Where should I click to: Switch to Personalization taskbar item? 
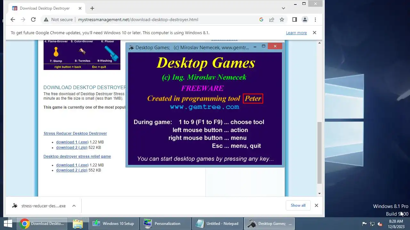coord(166,224)
